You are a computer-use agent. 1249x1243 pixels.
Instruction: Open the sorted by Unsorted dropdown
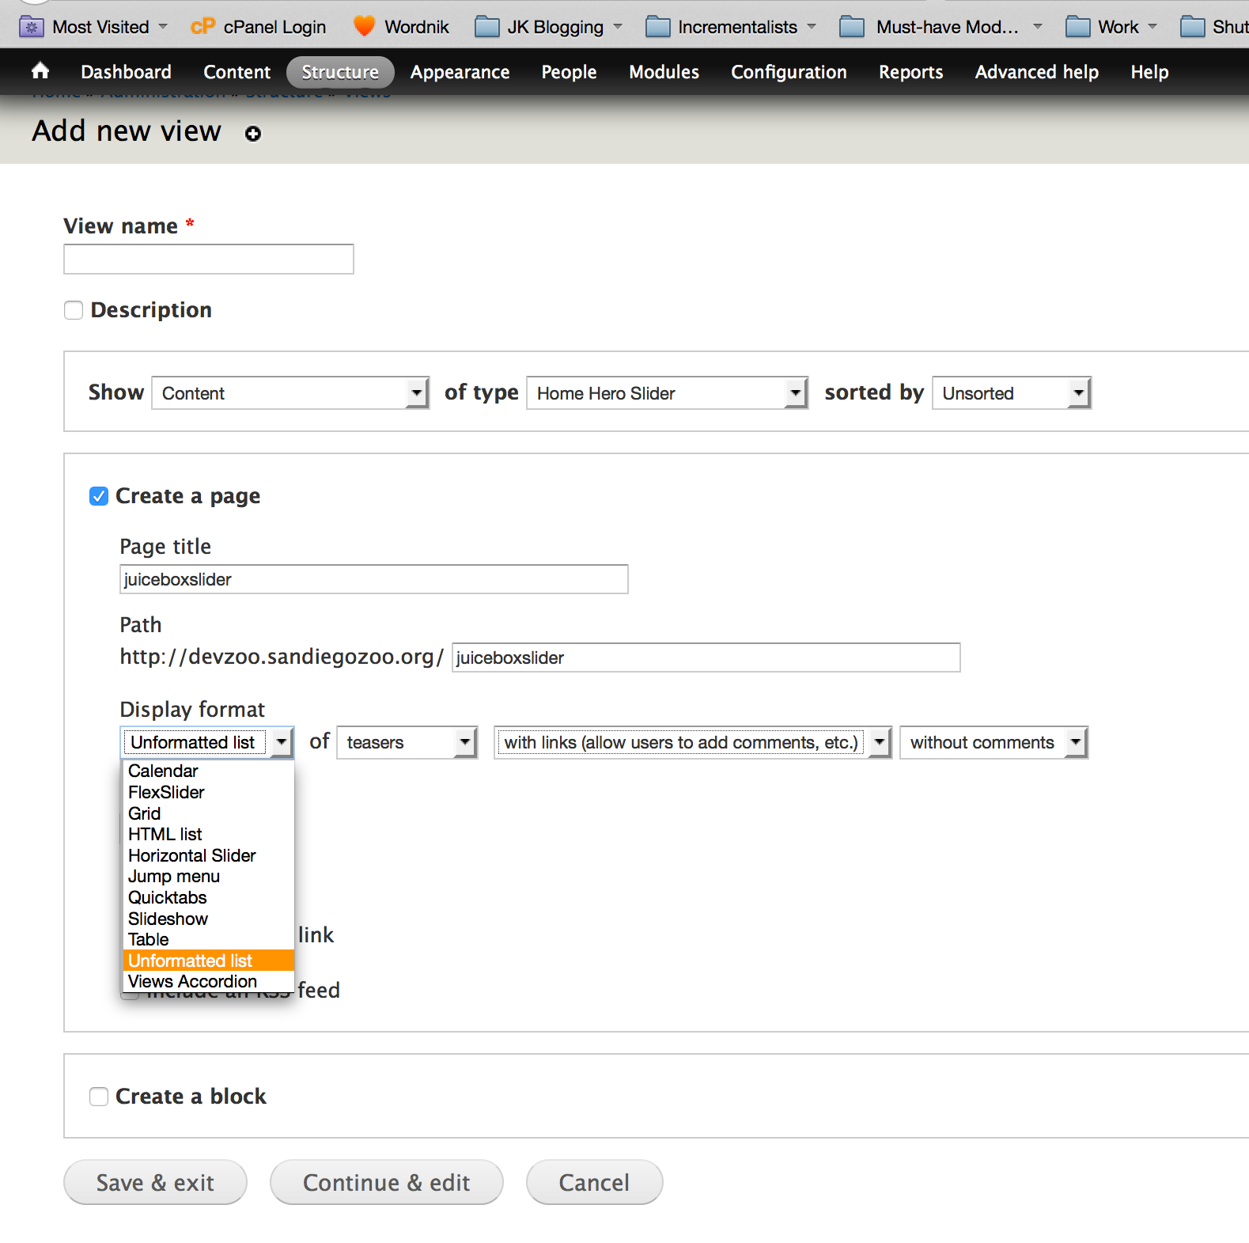1011,393
